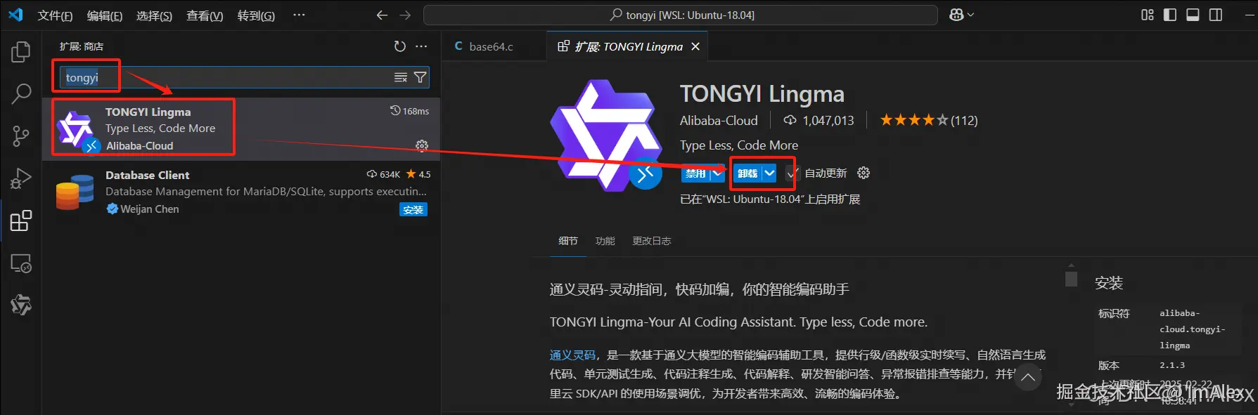
Task: Switch to the Features tab
Action: coord(605,241)
